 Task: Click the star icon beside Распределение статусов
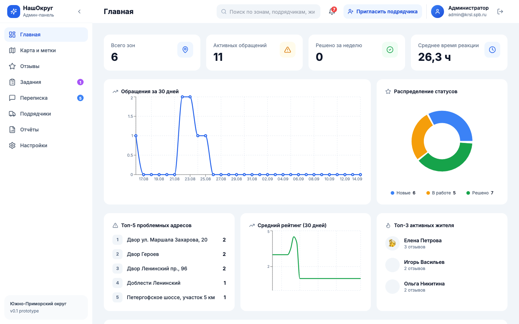388,91
